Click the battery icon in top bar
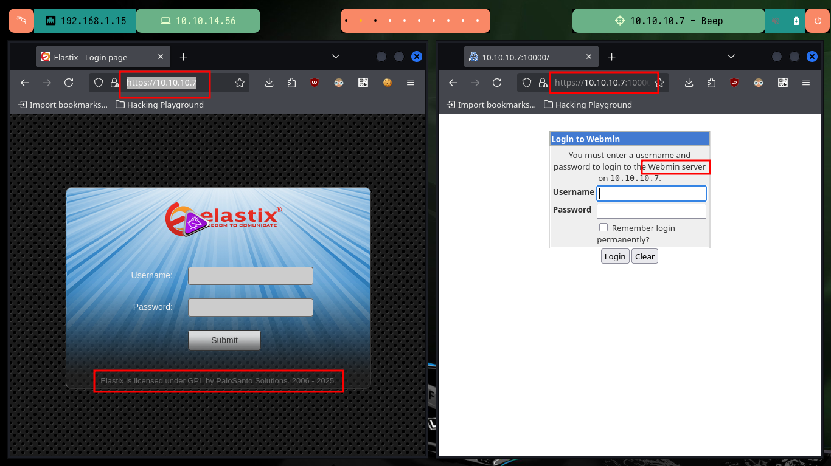This screenshot has height=466, width=831. pos(796,21)
